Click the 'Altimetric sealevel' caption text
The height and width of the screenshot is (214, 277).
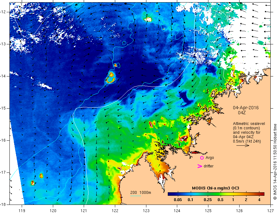pyautogui.click(x=249, y=124)
